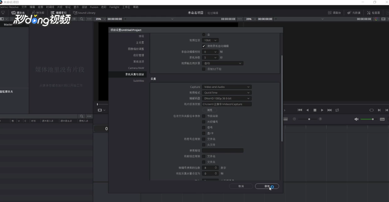This screenshot has height=202, width=389.
Task: Open the 视频输出同步源 dropdown set to 自动
Action: coord(223,63)
